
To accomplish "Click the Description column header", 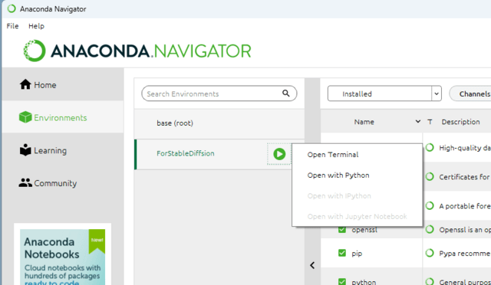I will [x=460, y=122].
